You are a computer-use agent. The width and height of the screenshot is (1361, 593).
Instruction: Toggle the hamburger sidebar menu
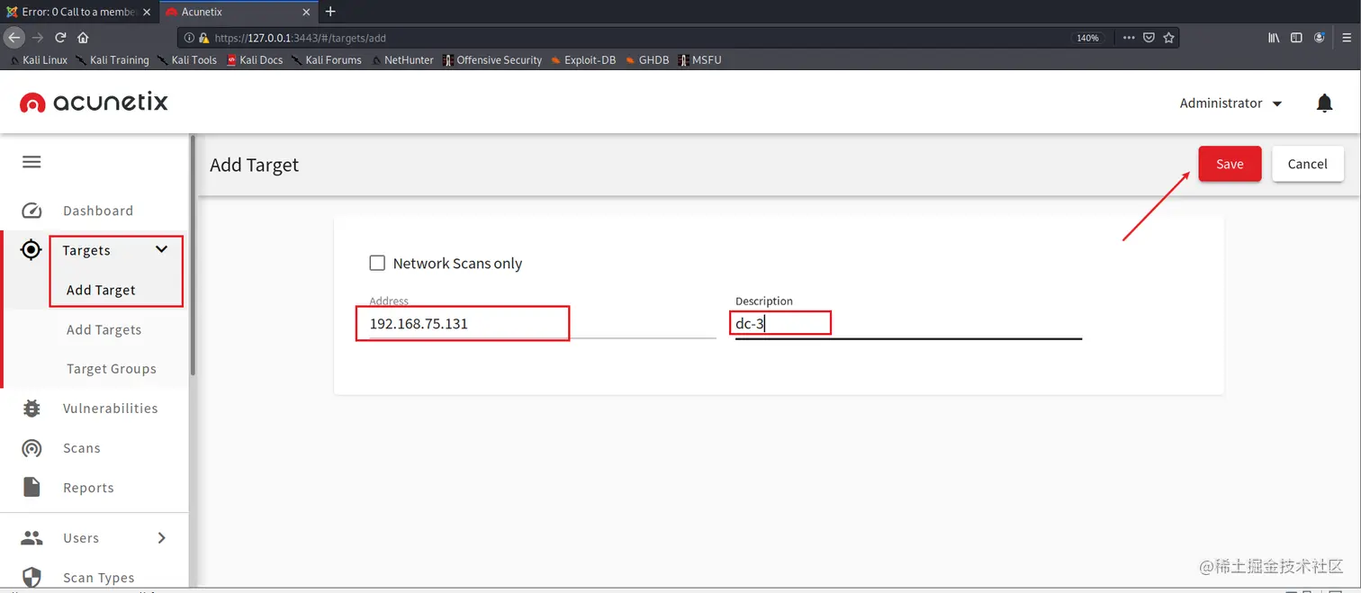coord(32,162)
